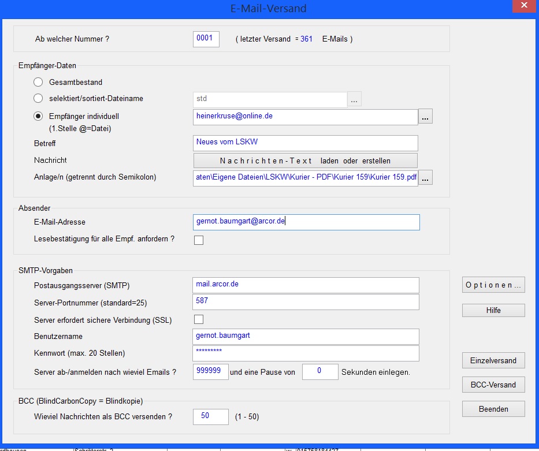
Task: Click browse button next to recipient email field
Action: tap(426, 117)
